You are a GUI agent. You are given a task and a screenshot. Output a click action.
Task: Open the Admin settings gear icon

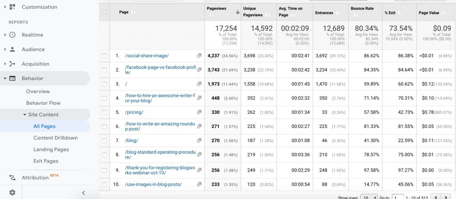point(12,192)
